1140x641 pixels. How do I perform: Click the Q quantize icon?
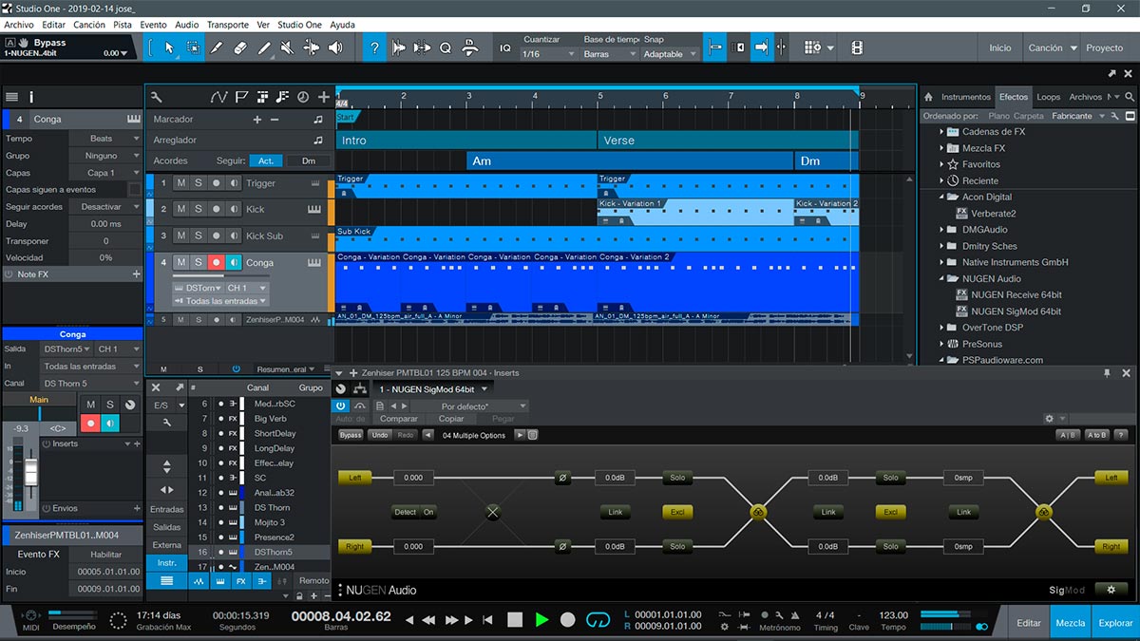click(x=445, y=47)
